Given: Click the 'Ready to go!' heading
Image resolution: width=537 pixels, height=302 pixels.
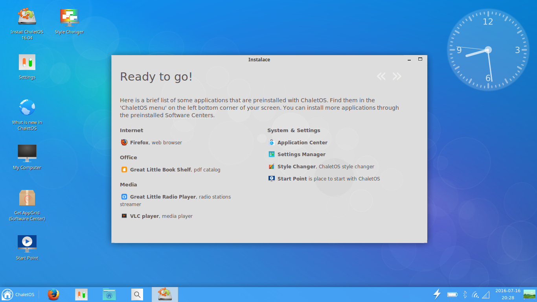Looking at the screenshot, I should click(x=156, y=77).
